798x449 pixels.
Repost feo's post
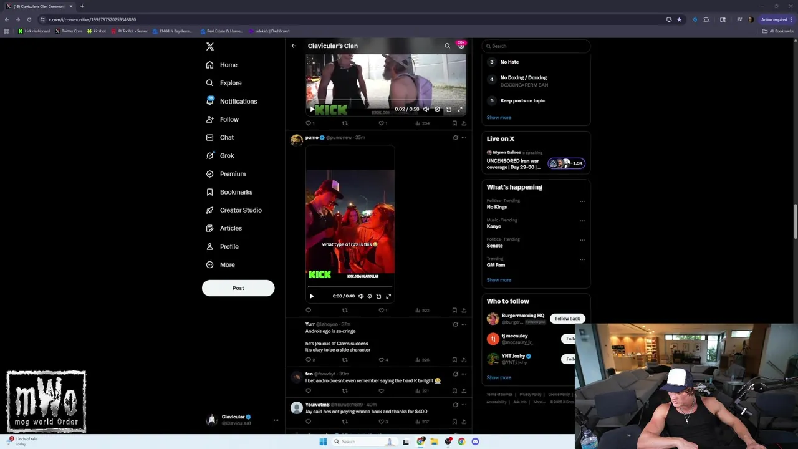(x=345, y=391)
